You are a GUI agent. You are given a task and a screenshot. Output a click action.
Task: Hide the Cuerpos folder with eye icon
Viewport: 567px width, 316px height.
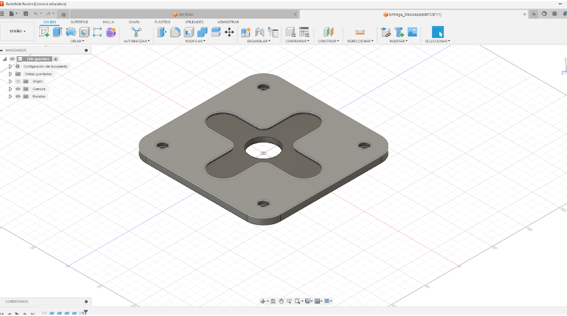pos(18,89)
